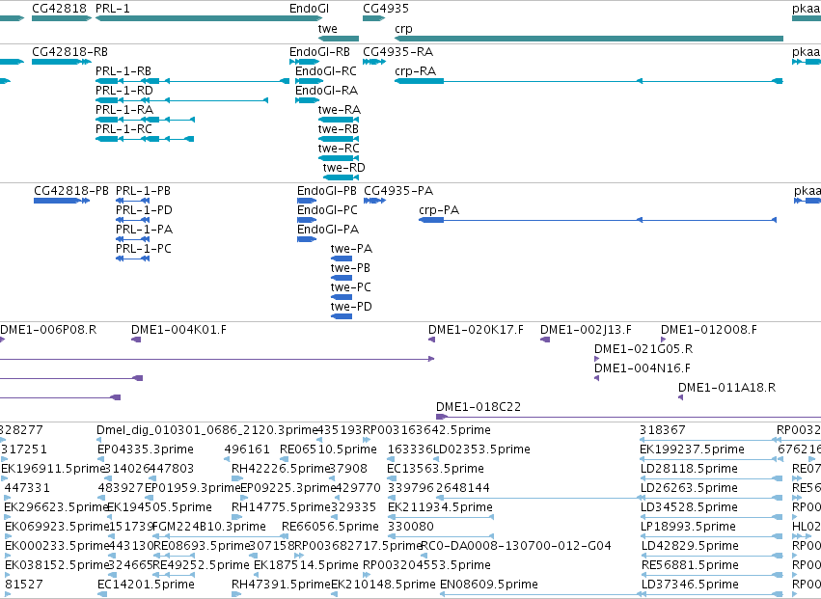The width and height of the screenshot is (821, 599).
Task: Click the PRL-1 gene label
Action: [x=113, y=9]
